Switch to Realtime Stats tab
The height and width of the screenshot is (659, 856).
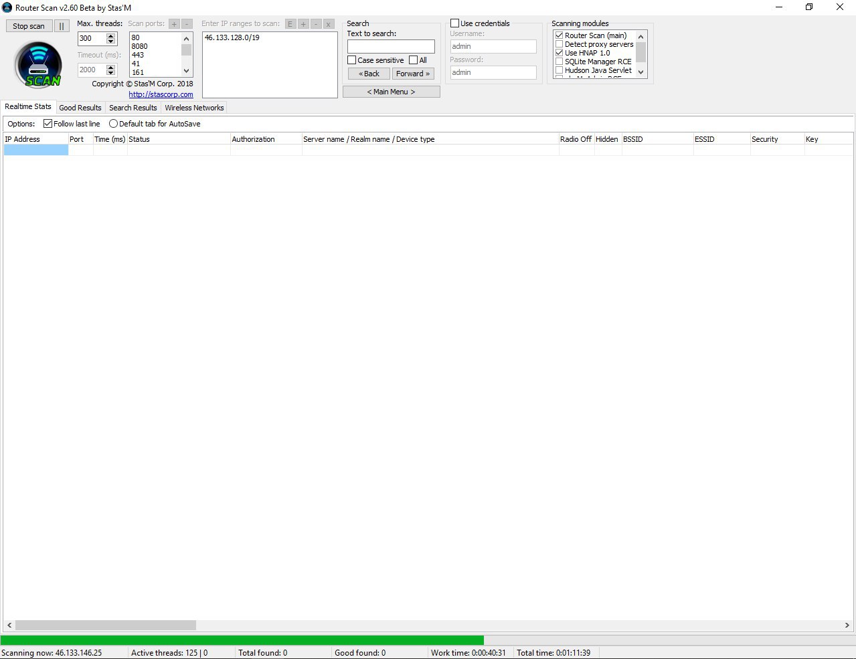tap(28, 106)
